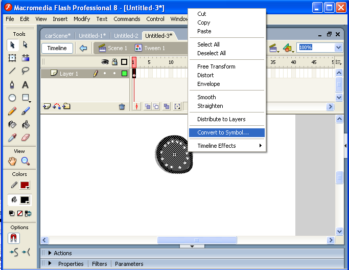This screenshot has width=349, height=270.
Task: Select the Text tool
Action: (x=25, y=85)
